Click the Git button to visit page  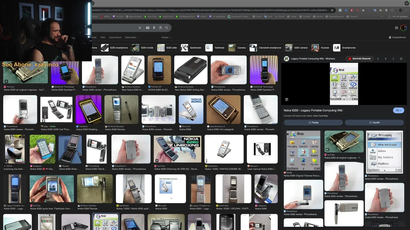pos(398,110)
